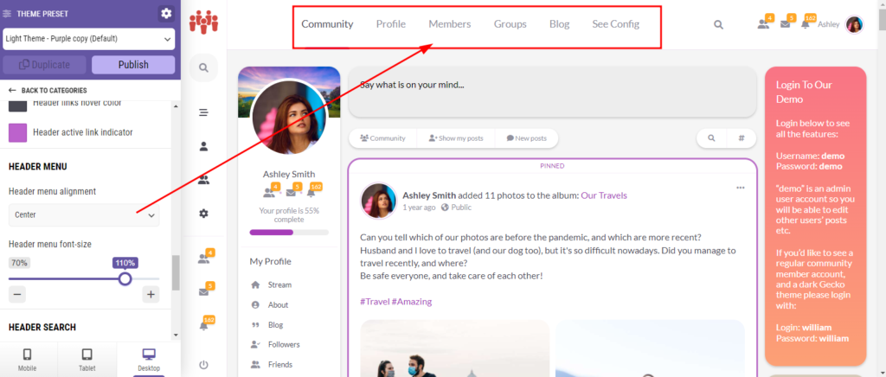
Task: Click the power icon in left sidebar
Action: pyautogui.click(x=203, y=364)
